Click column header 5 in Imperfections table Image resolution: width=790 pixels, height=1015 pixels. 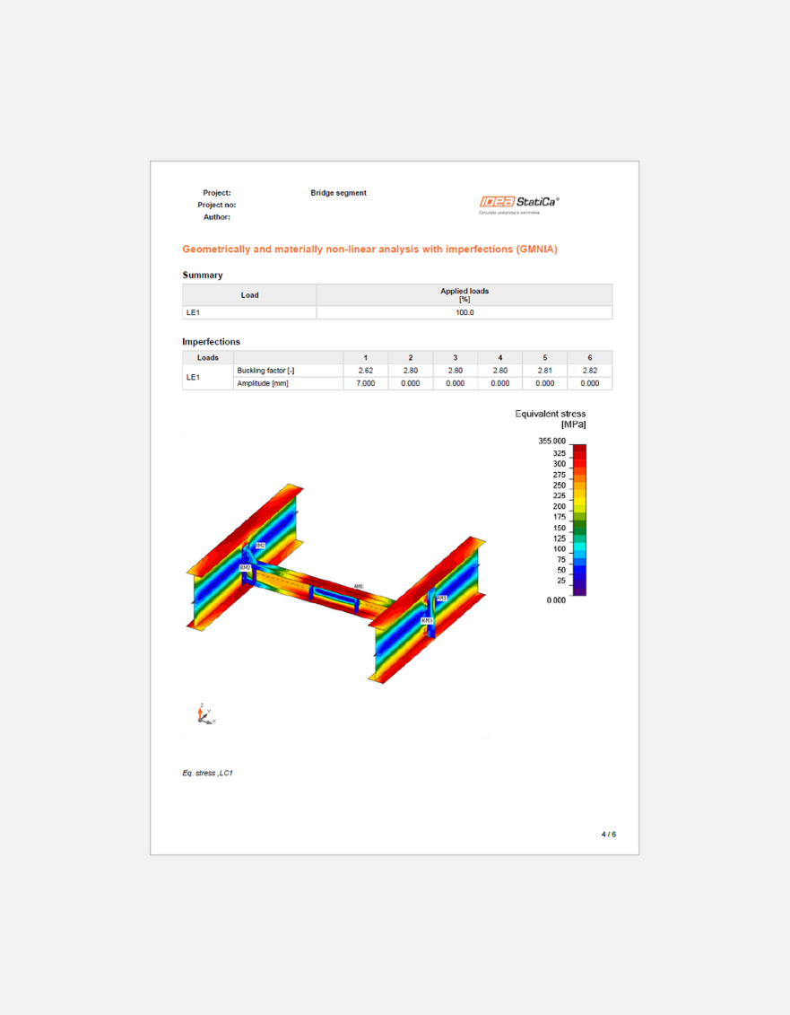545,358
